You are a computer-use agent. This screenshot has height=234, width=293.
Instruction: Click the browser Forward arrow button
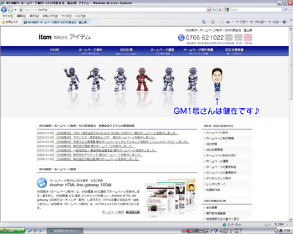10,10
